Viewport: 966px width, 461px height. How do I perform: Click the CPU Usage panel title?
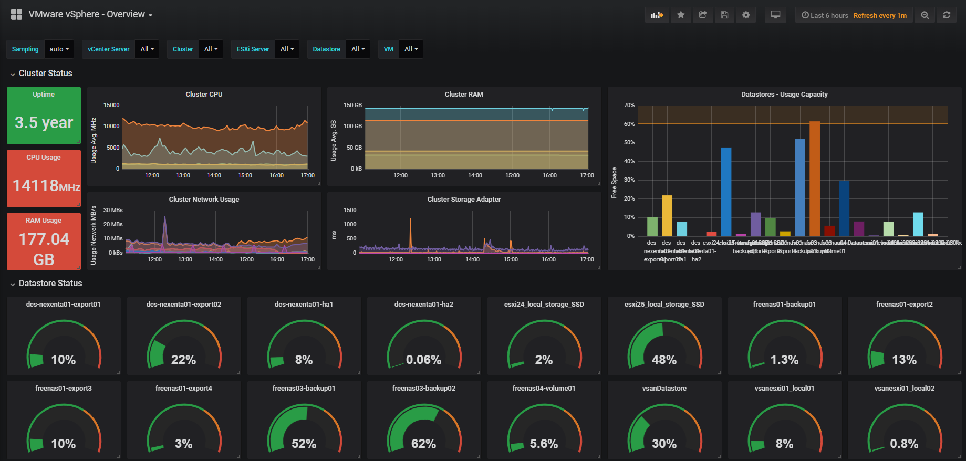pyautogui.click(x=44, y=158)
